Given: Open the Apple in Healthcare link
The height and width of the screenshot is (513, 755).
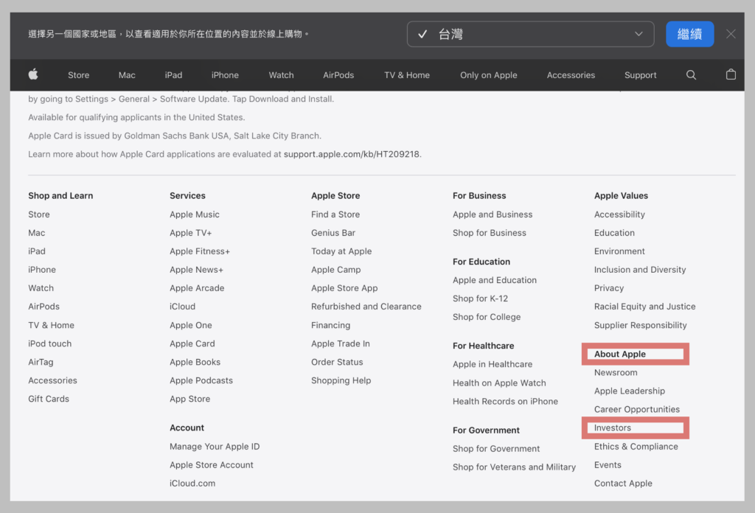Looking at the screenshot, I should pos(493,364).
